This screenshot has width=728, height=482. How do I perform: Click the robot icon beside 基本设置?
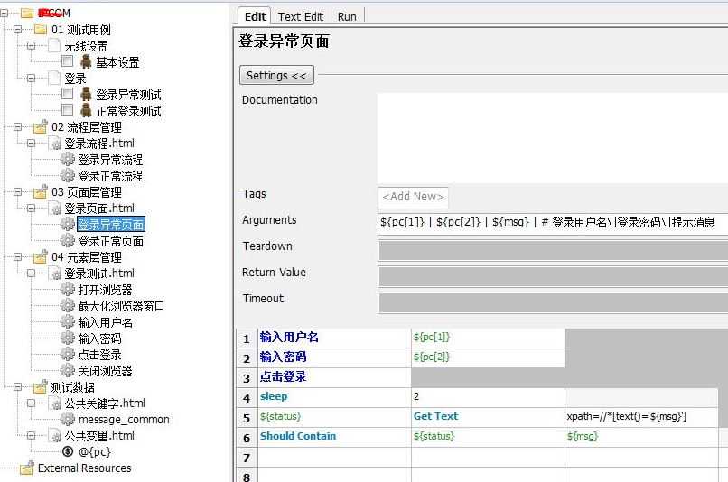[x=86, y=61]
